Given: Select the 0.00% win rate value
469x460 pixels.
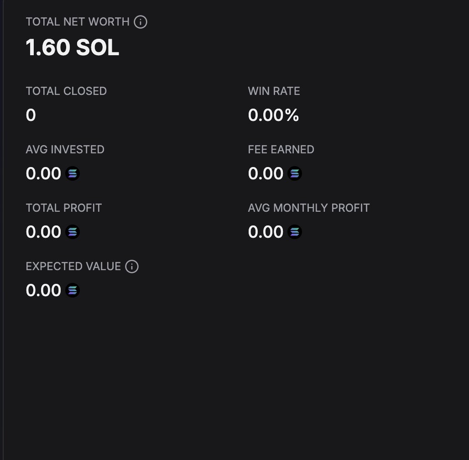Looking at the screenshot, I should [273, 115].
